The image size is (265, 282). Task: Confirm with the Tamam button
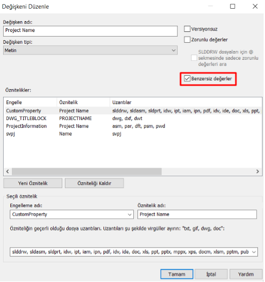[176, 274]
